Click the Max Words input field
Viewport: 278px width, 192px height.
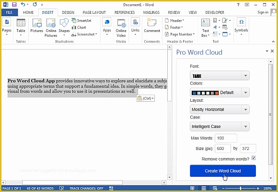[226, 138]
